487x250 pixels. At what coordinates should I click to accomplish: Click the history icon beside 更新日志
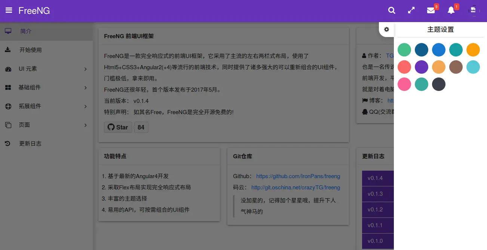(8, 144)
